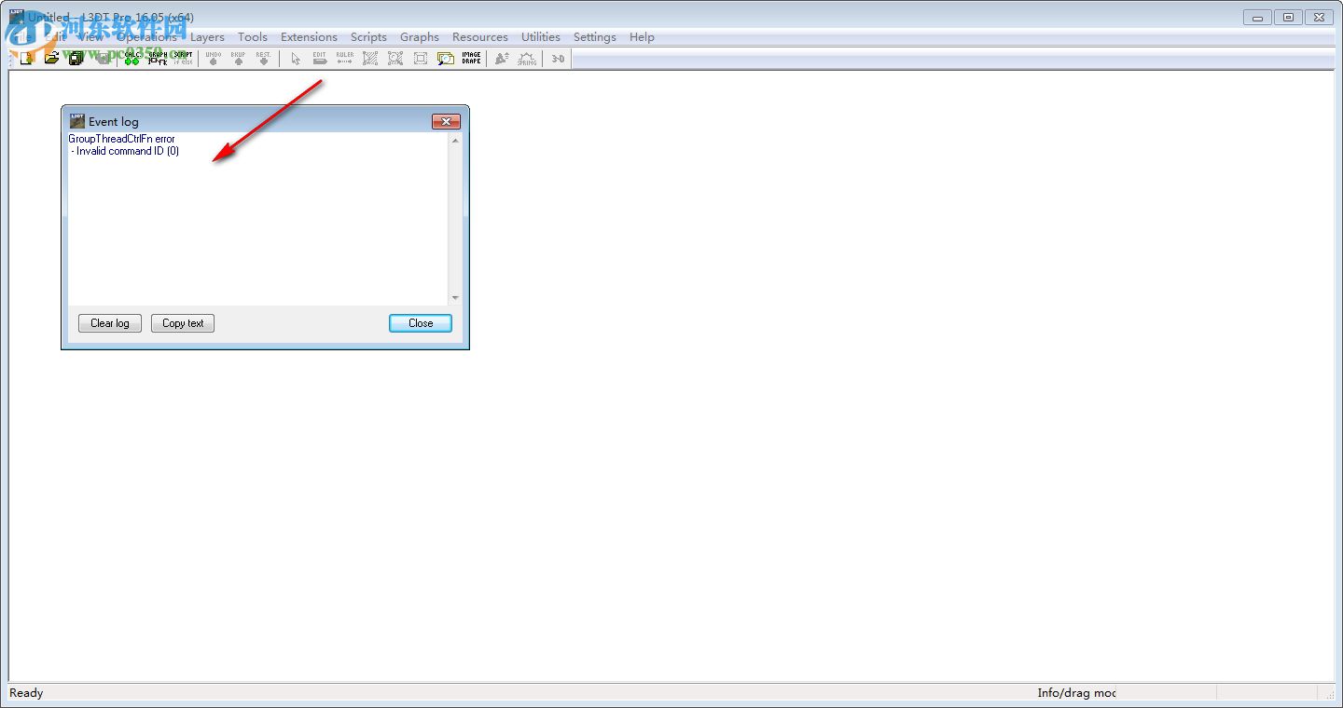
Task: Open the 3-D view toolbar icon
Action: click(x=558, y=58)
